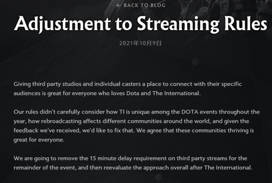Click the Adjustment to Streaming Rules headline
Viewport: 272px width, 183px height.
[x=140, y=24]
